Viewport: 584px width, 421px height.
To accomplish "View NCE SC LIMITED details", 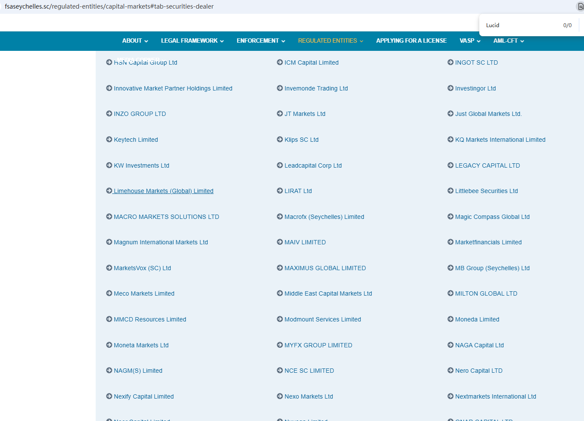I will (x=309, y=371).
